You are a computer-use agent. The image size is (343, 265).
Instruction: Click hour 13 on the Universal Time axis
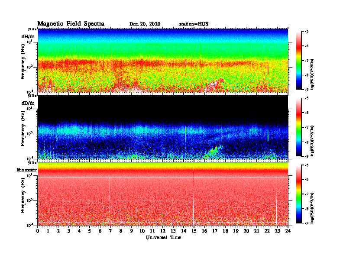(x=173, y=231)
